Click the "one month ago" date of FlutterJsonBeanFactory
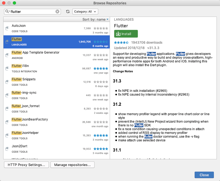Screen dimensions: 220x181 click(x=100, y=126)
